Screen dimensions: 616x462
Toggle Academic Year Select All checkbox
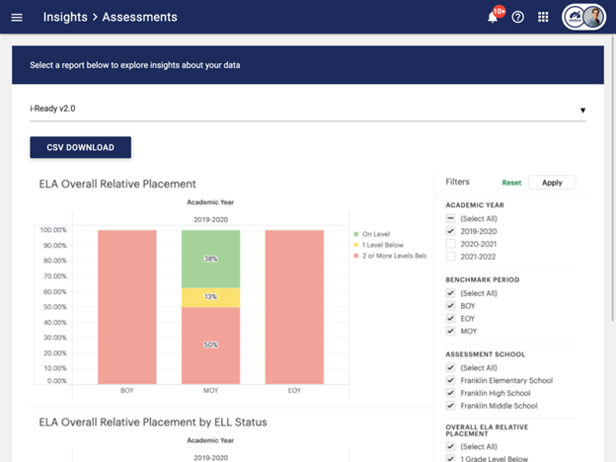450,218
